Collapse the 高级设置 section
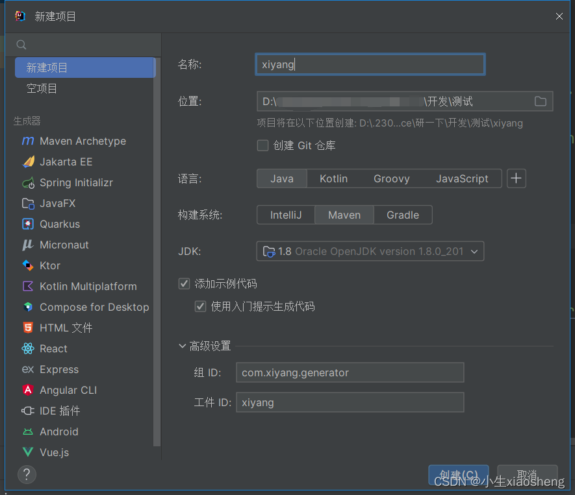Screen dimensions: 575x495 pos(183,346)
